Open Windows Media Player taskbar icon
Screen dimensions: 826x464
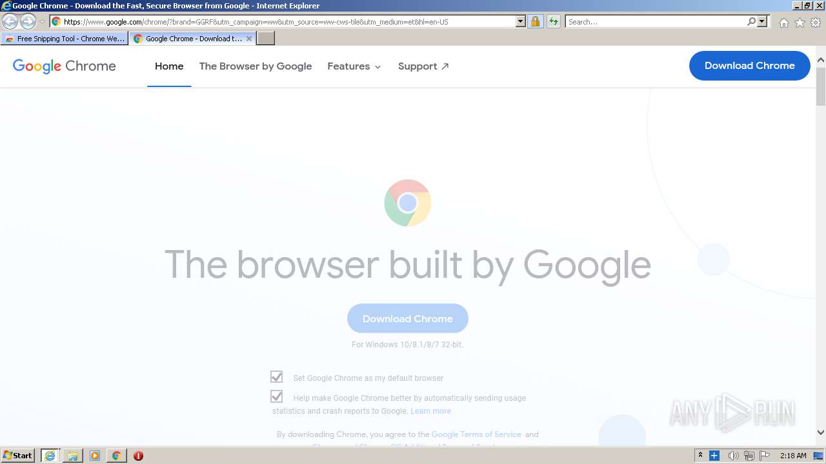(95, 456)
